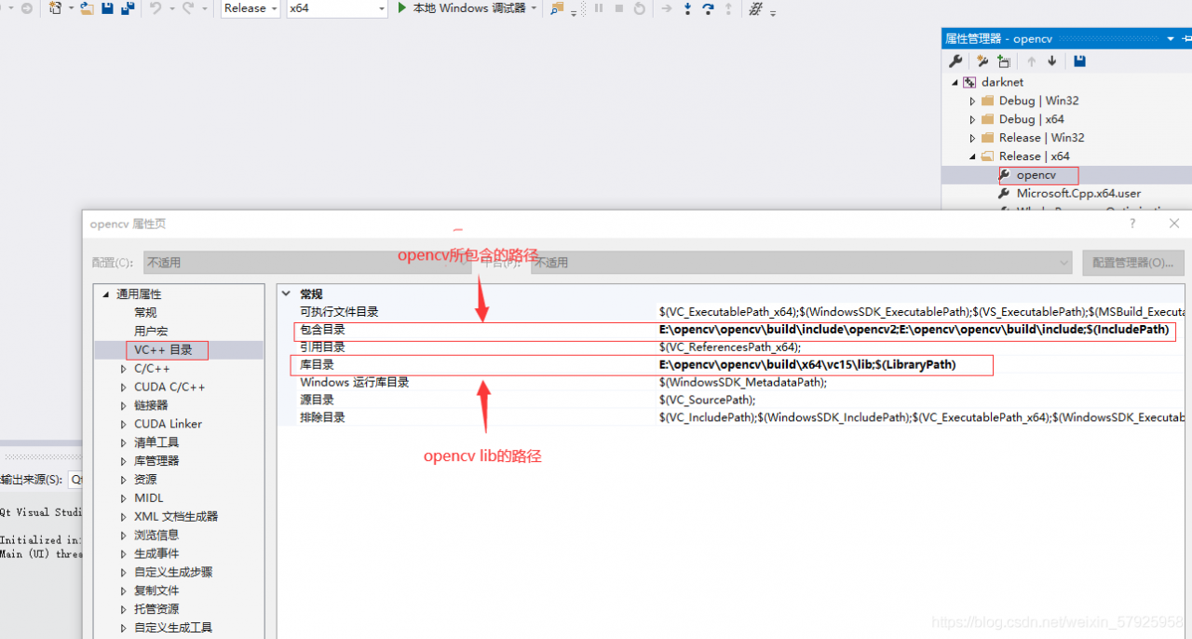Click Step Over debug icon
This screenshot has height=639, width=1192.
pyautogui.click(x=708, y=8)
